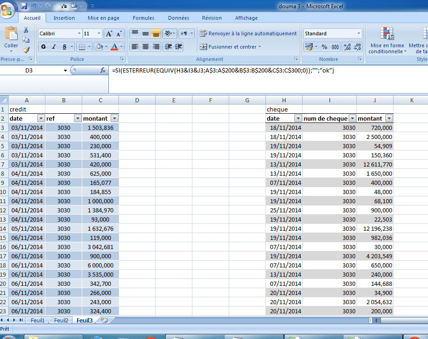428x339 pixels.
Task: Open filter dropdown for num de cheque column
Action: pyautogui.click(x=352, y=118)
